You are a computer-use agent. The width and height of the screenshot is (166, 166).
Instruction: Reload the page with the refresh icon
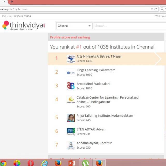156,9
